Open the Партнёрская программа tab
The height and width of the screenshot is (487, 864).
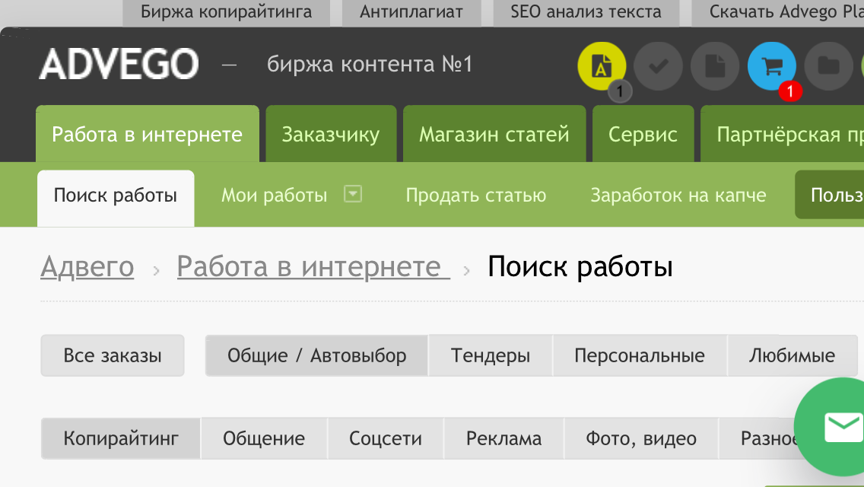coord(783,134)
